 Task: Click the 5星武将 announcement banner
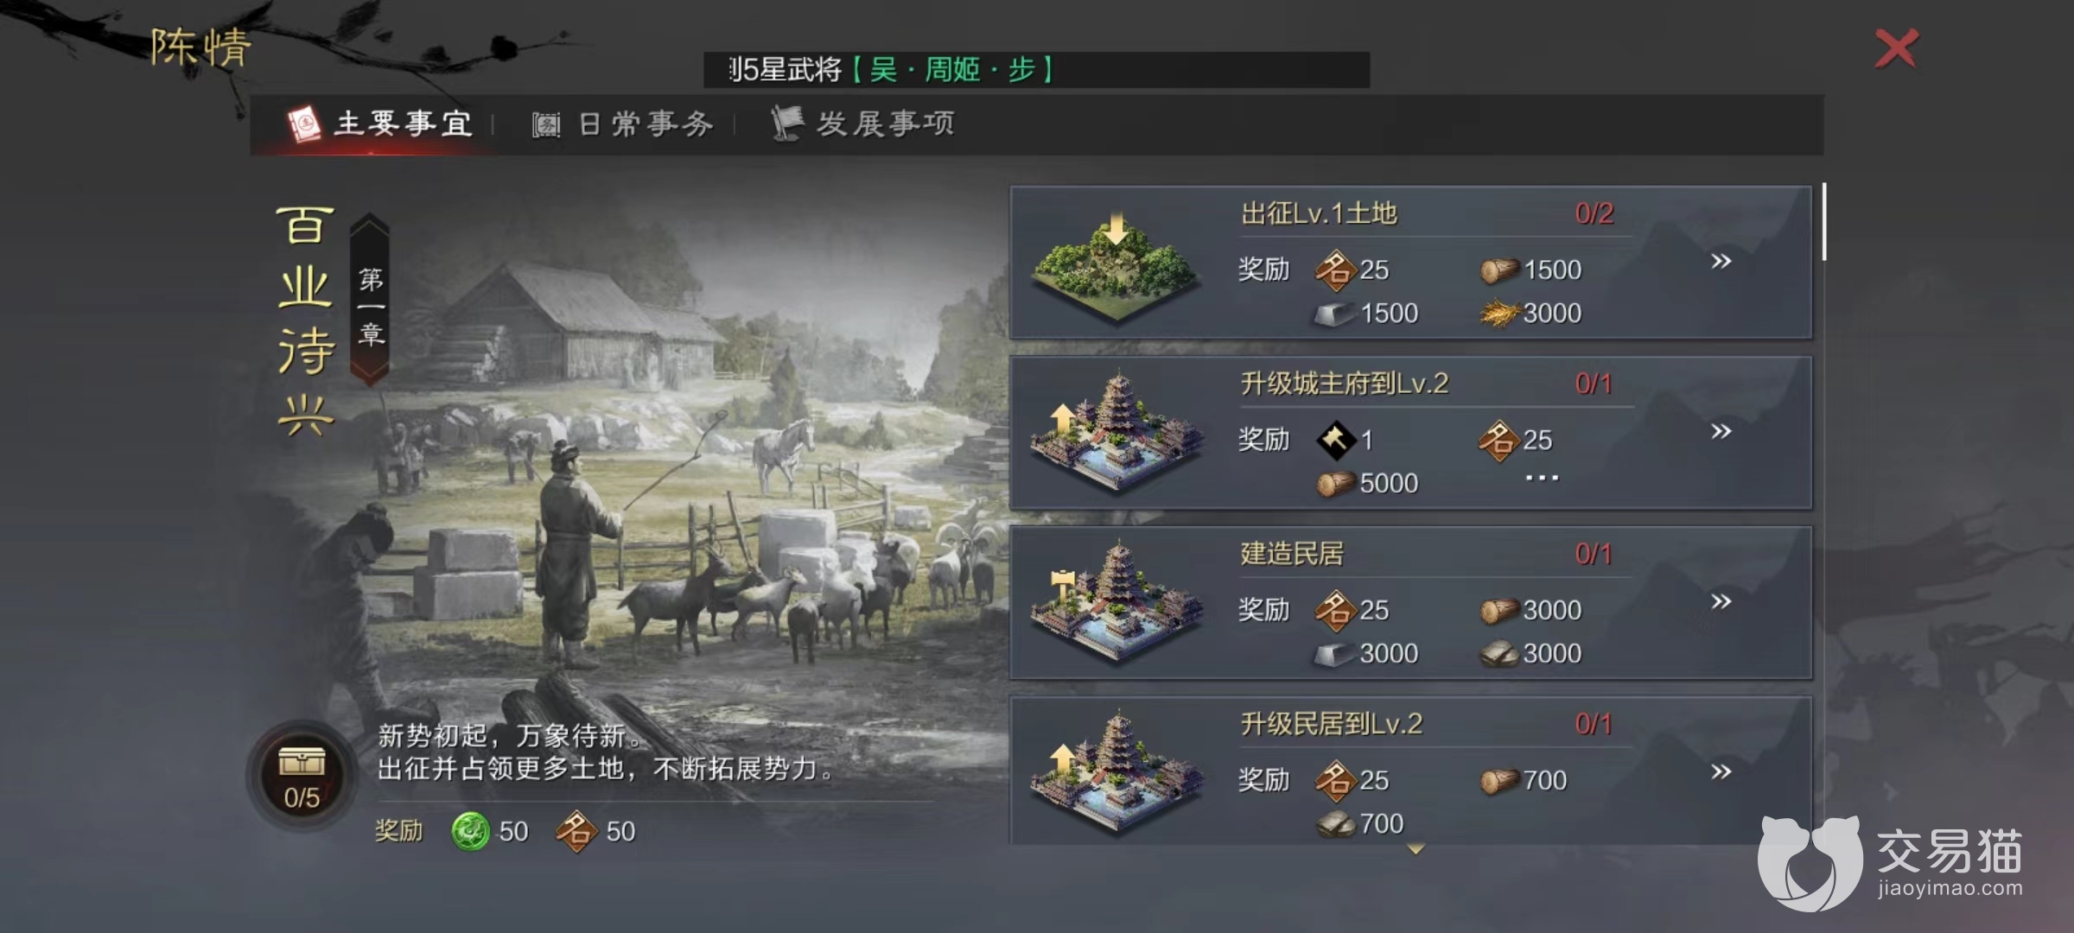pos(1036,69)
